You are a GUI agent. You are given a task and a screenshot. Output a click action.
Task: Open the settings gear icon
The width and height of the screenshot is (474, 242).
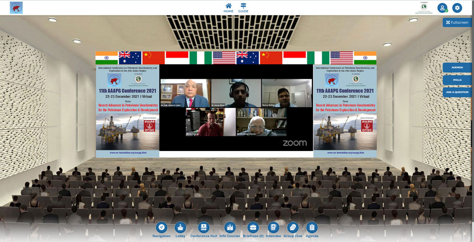457,8
